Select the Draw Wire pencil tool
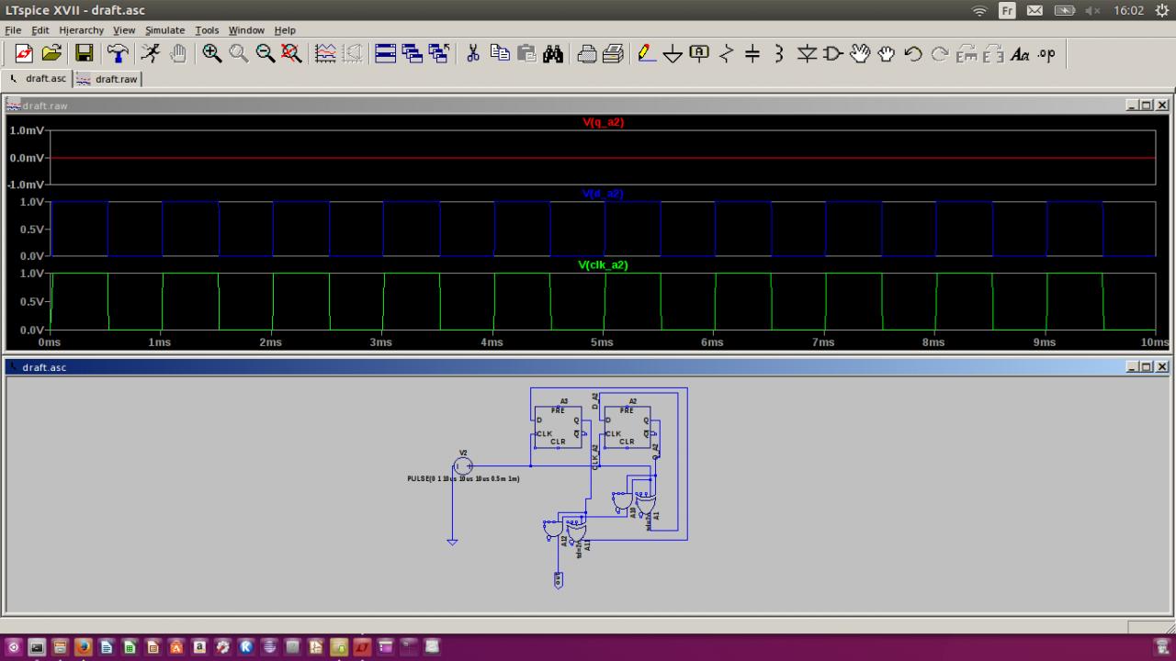The width and height of the screenshot is (1176, 661). click(646, 54)
